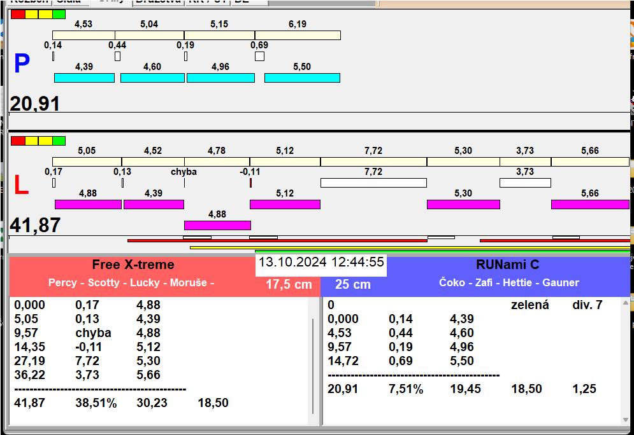634x435 pixels.
Task: Click the 17,5 cm jump height label
Action: pyautogui.click(x=289, y=284)
